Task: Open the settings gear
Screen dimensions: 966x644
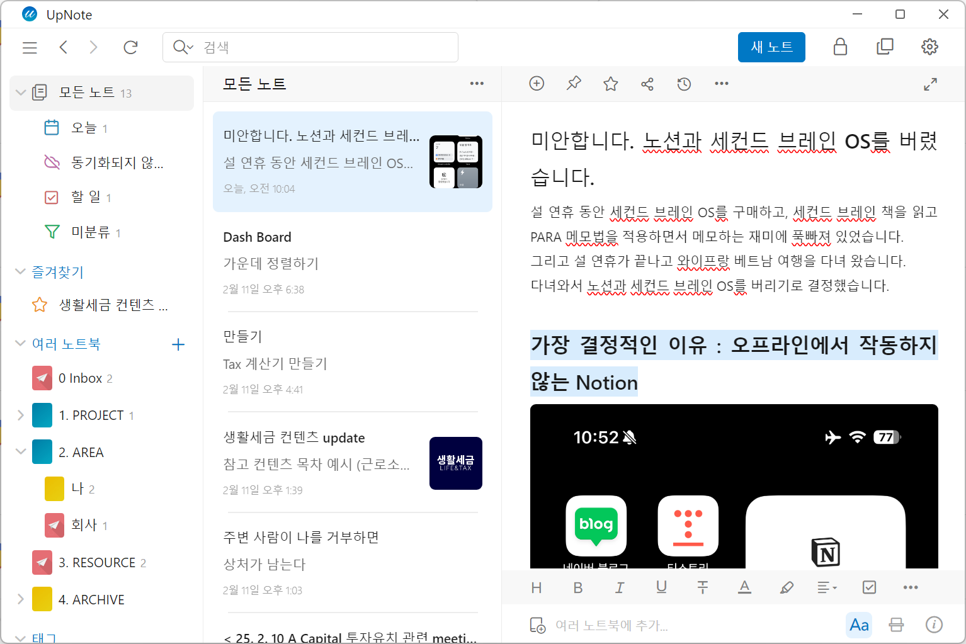Action: pos(929,47)
